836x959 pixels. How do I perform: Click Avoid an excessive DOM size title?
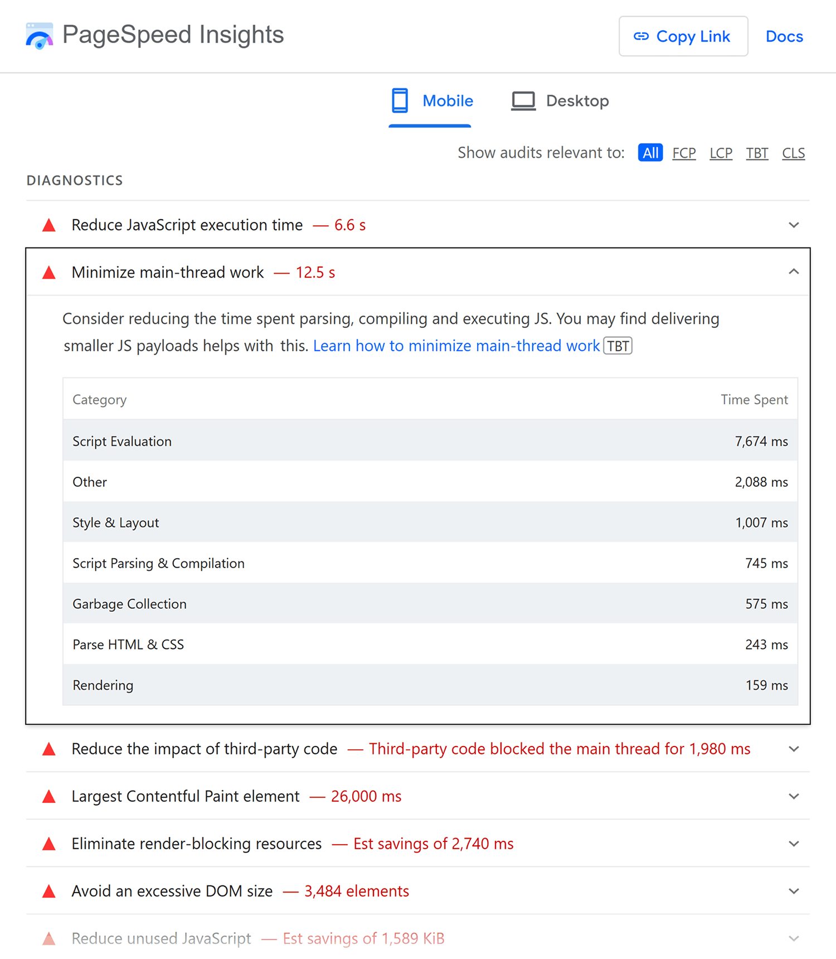172,891
